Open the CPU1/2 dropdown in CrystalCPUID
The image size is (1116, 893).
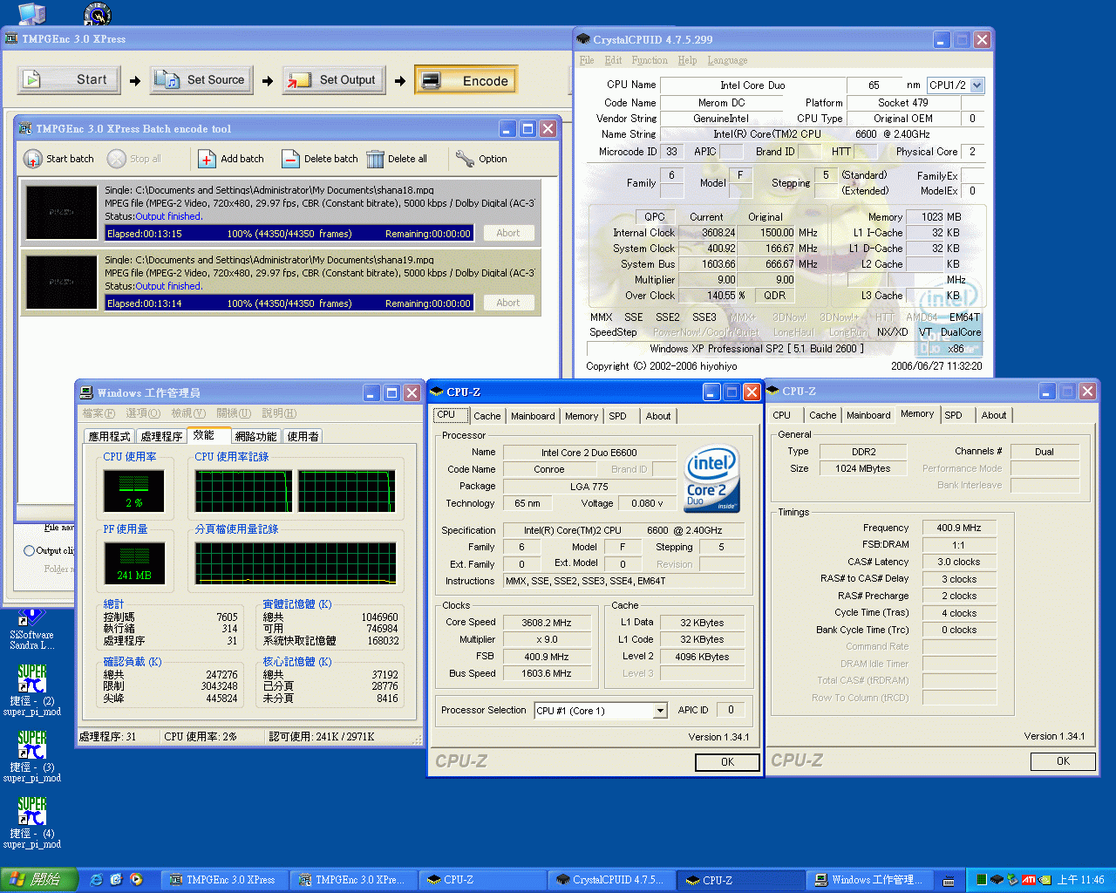977,85
